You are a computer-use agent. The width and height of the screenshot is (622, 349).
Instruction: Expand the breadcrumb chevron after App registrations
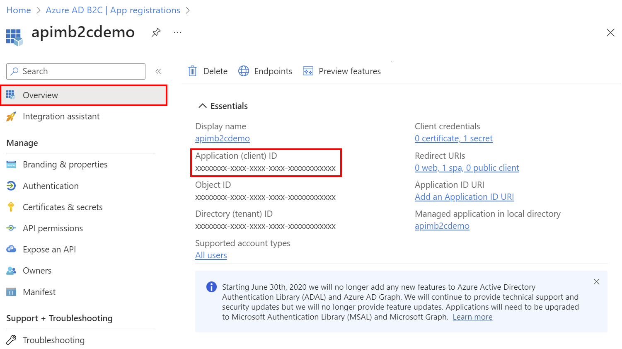click(x=188, y=10)
